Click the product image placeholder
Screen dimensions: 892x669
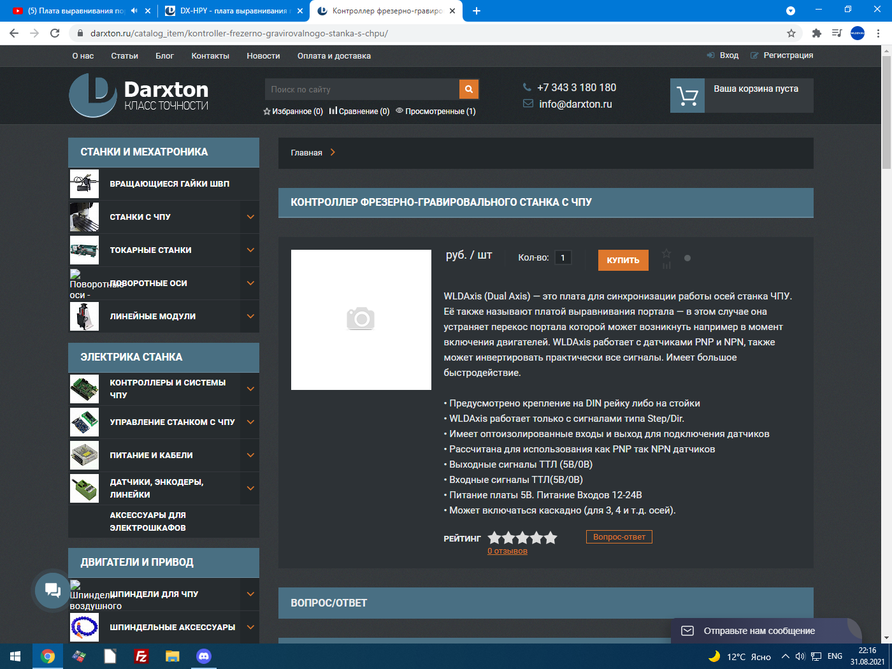(x=361, y=320)
